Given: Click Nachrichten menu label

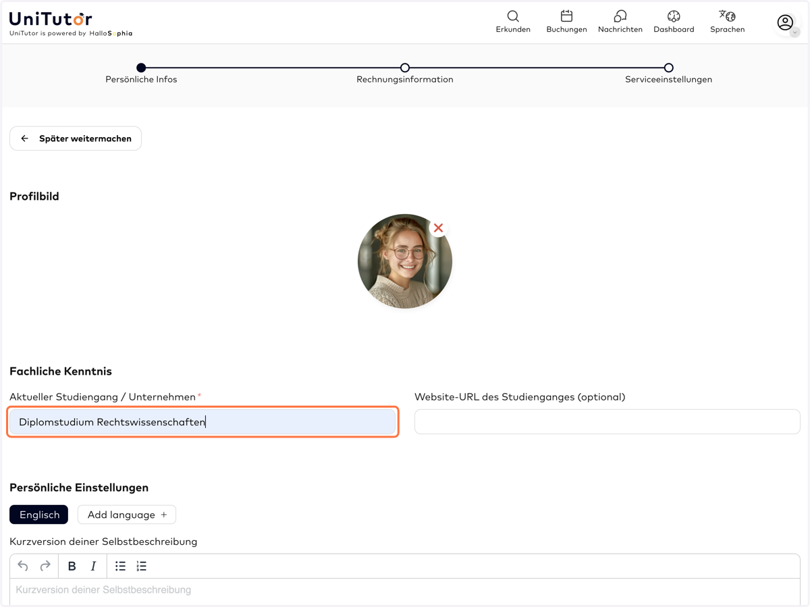Looking at the screenshot, I should (x=620, y=30).
